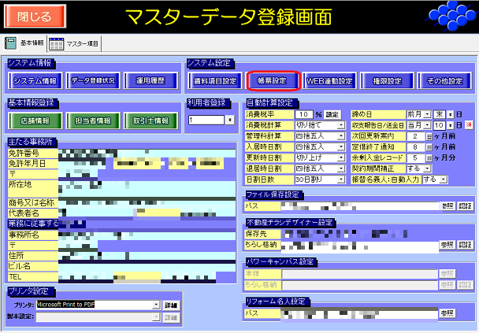Click the 店舗情報 button
Image resolution: width=479 pixels, height=333 pixels.
point(35,120)
